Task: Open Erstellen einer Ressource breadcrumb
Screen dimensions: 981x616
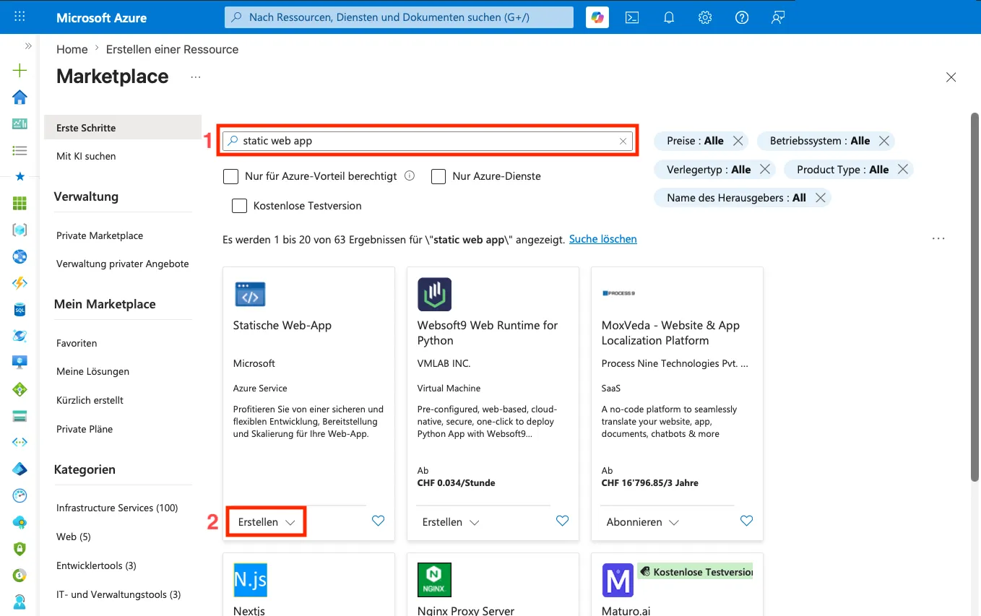Action: pyautogui.click(x=172, y=49)
